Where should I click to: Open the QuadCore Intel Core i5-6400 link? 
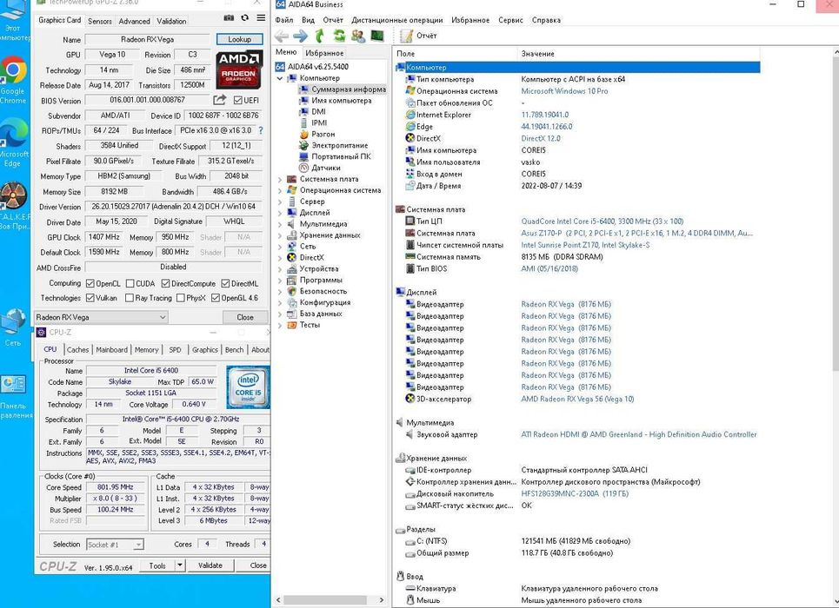point(602,221)
